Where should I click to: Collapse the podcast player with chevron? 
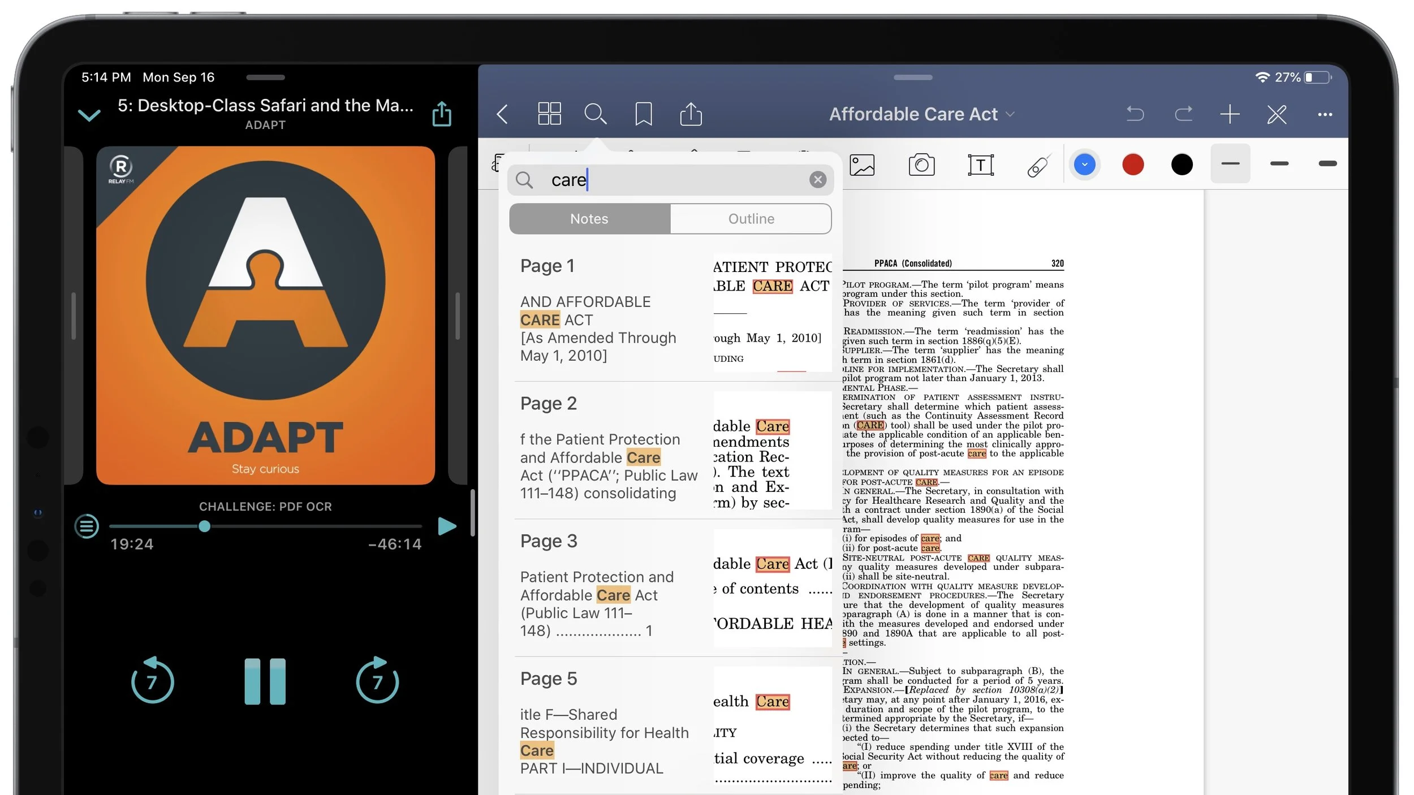(89, 115)
